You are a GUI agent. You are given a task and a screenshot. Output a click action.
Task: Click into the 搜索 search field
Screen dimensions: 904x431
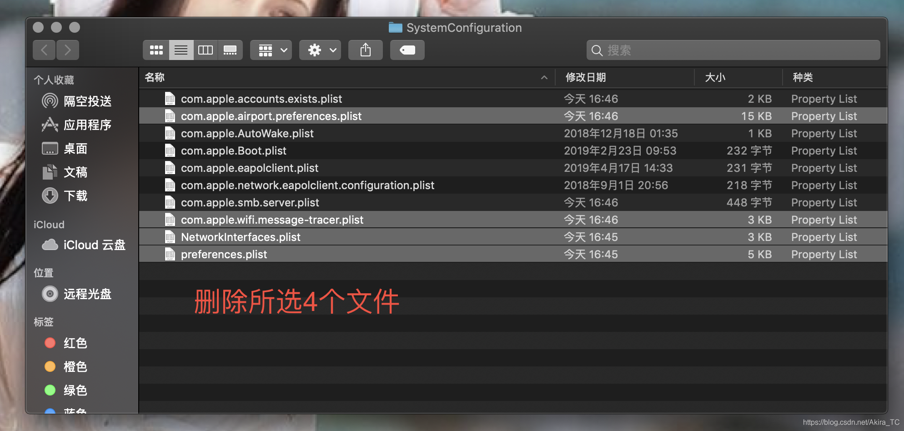733,50
